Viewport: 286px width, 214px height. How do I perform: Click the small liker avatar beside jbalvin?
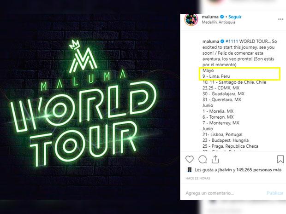pos(190,170)
